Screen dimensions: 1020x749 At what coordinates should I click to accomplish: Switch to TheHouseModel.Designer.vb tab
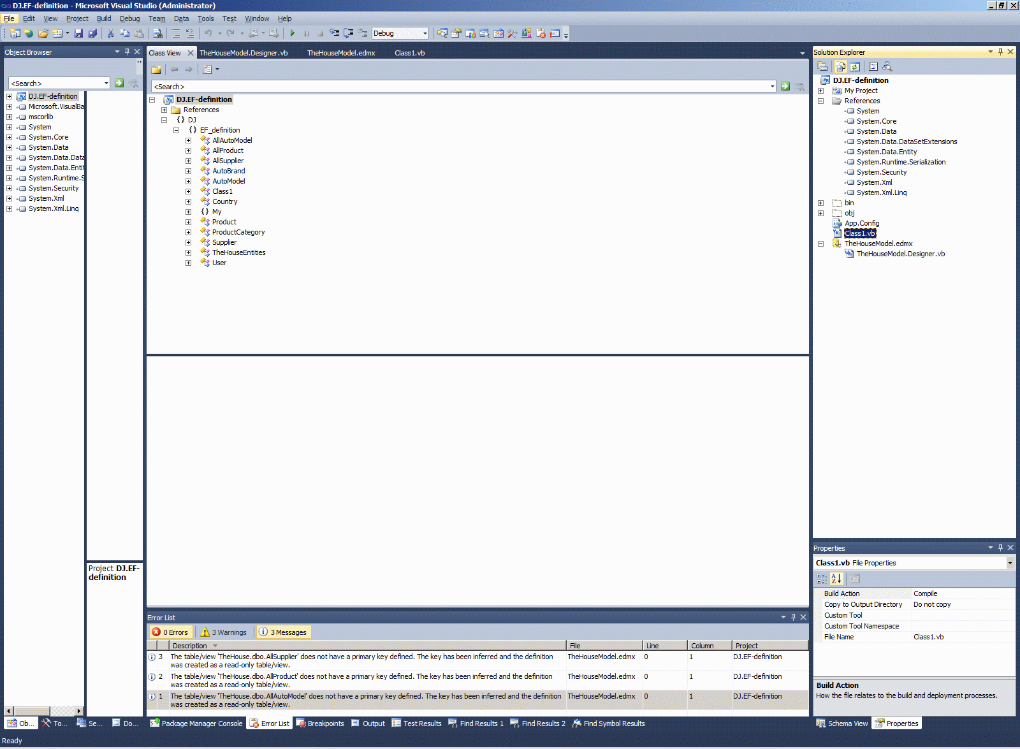click(244, 53)
